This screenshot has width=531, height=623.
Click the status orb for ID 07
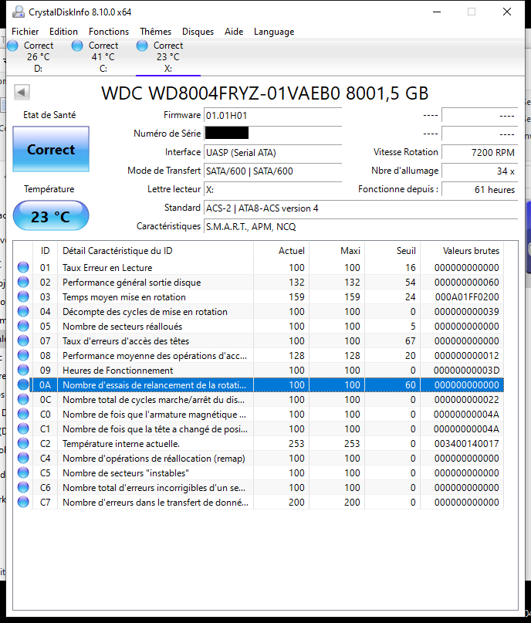pyautogui.click(x=23, y=341)
